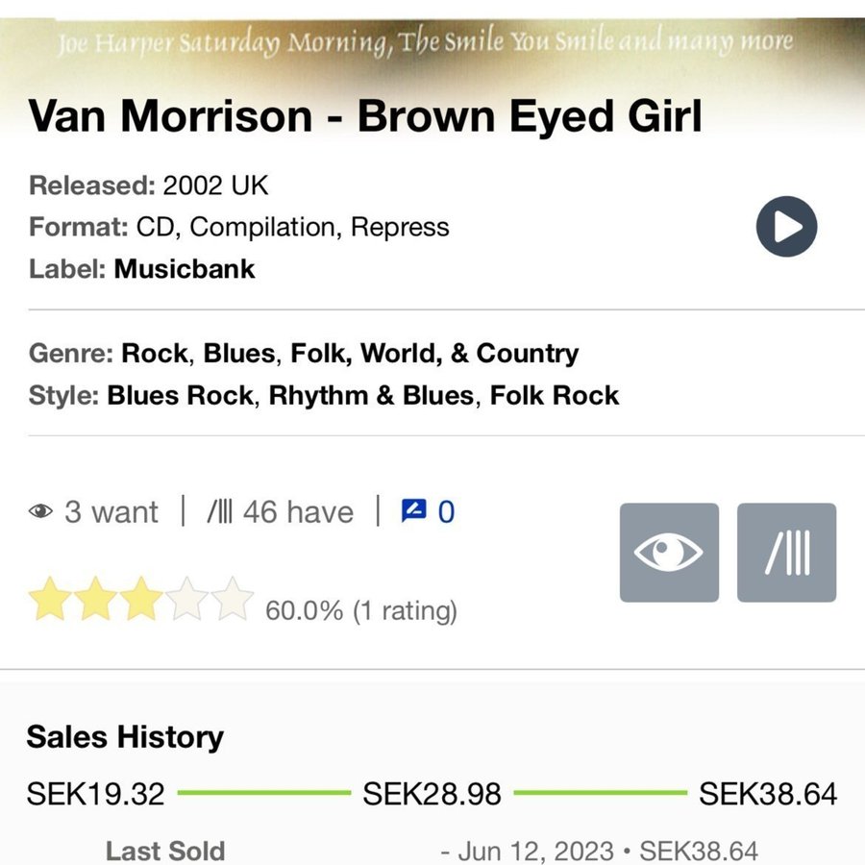Open the comments count icon

[413, 511]
